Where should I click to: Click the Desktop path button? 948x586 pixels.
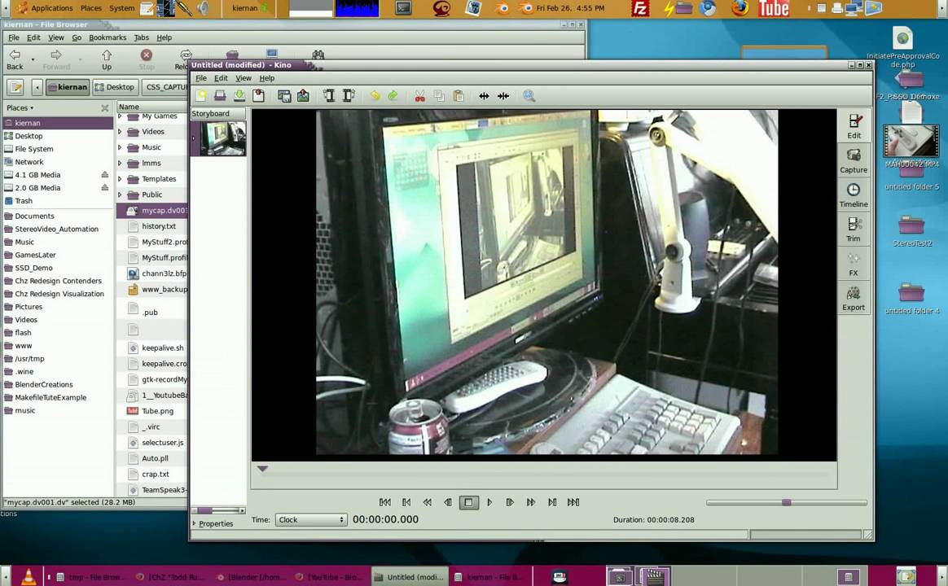coord(115,87)
